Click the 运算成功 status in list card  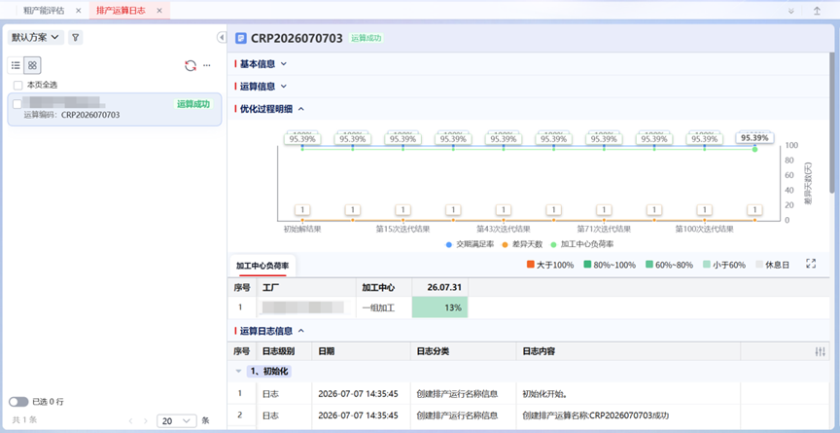click(192, 104)
